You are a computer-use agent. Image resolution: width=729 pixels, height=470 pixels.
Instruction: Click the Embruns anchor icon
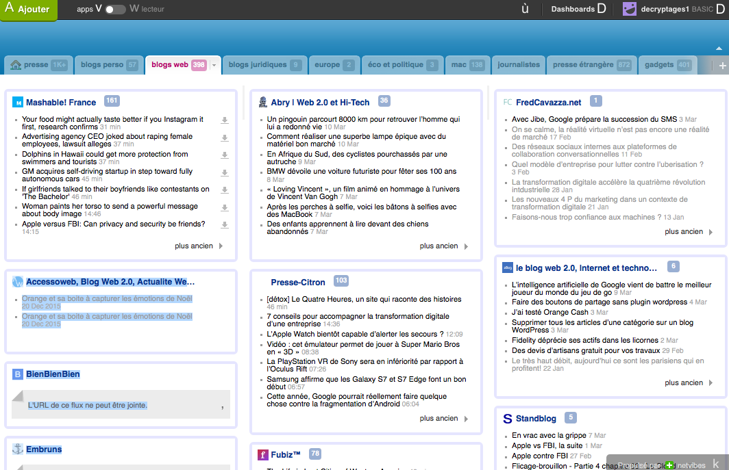18,449
